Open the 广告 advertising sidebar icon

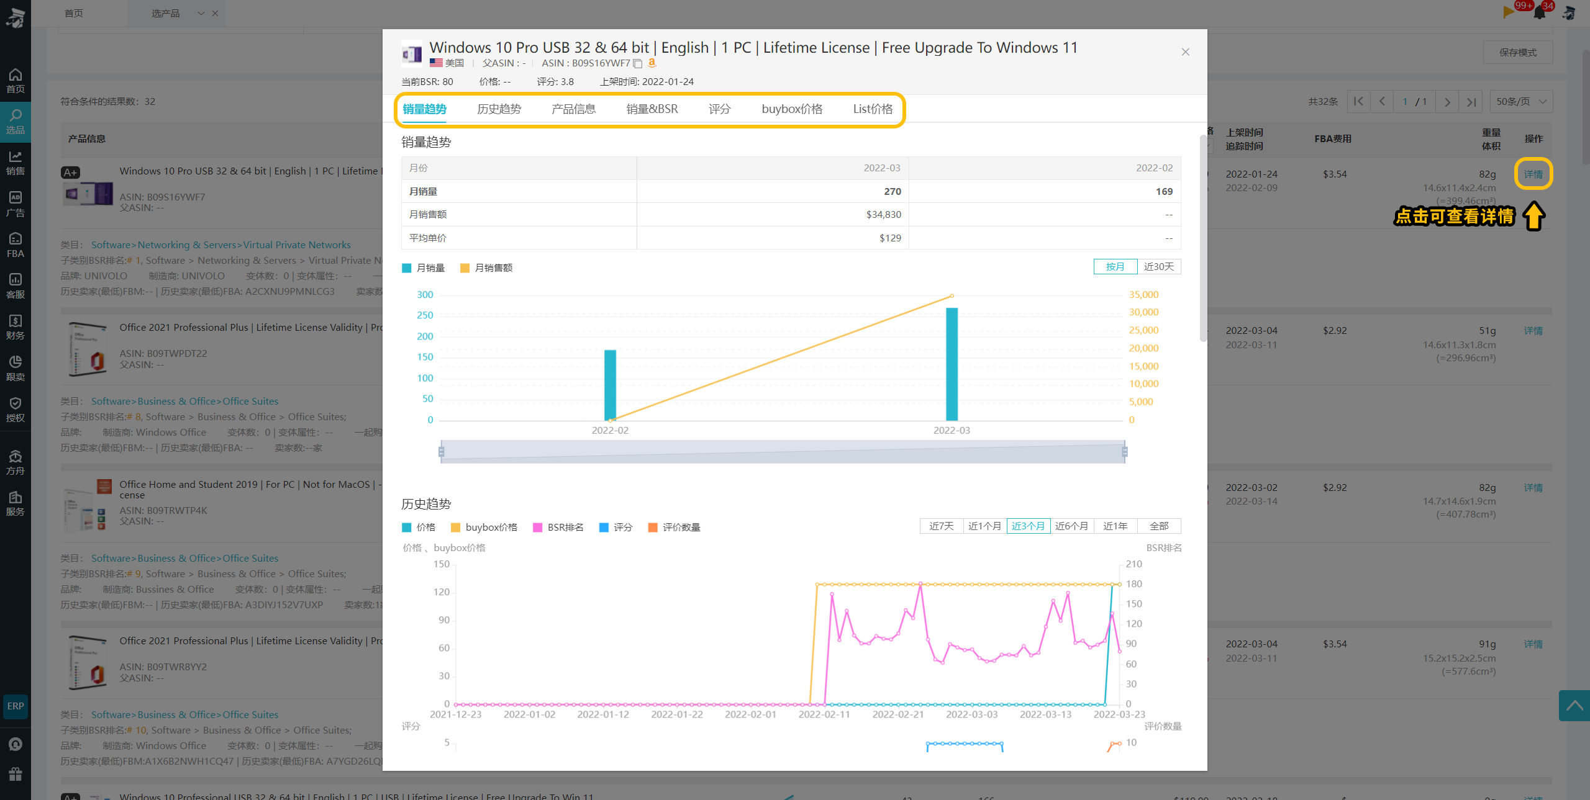(16, 204)
